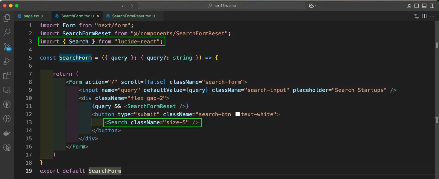Click the closing </div> tag
This screenshot has width=439, height=179.
click(88, 139)
